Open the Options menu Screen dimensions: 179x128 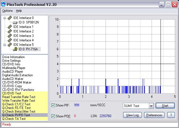(8, 11)
